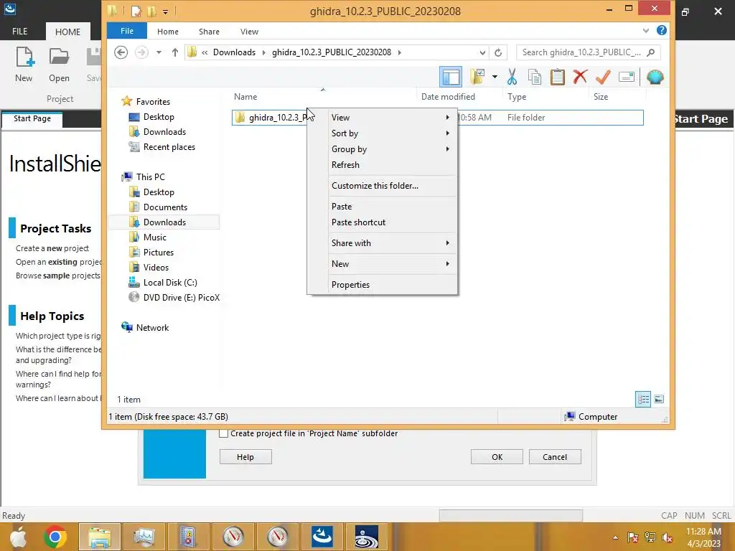
Task: Click Create a new project link
Action: click(x=52, y=248)
